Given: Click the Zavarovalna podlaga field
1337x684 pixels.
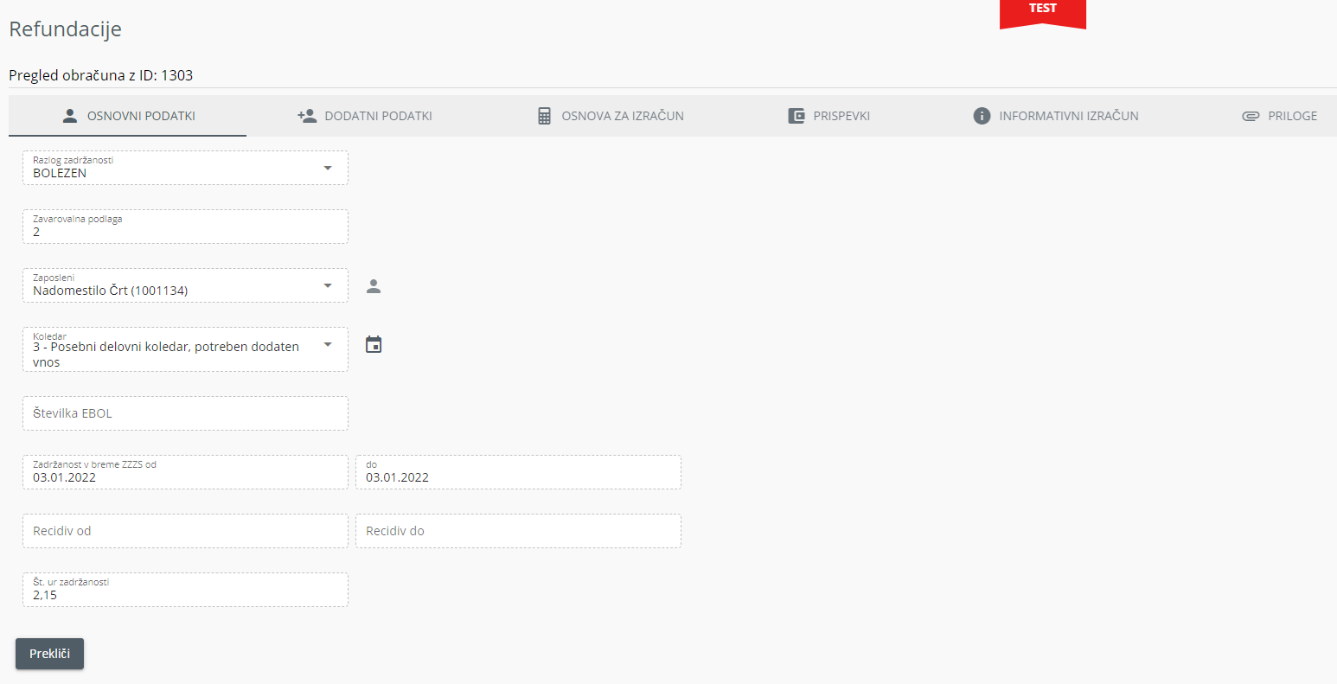Looking at the screenshot, I should pyautogui.click(x=185, y=227).
